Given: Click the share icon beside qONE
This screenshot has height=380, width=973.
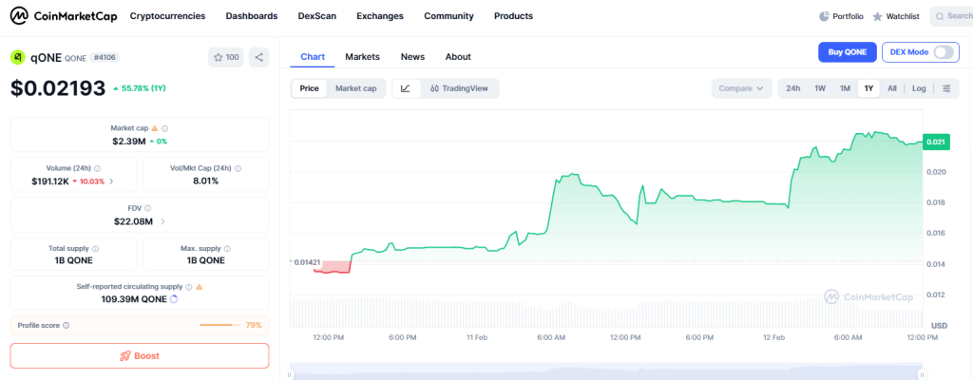Looking at the screenshot, I should click(258, 58).
